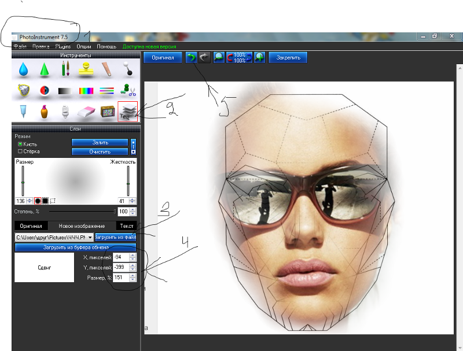Increase the X пикселей spinner value
Image resolution: width=463 pixels, height=351 pixels.
(133, 254)
